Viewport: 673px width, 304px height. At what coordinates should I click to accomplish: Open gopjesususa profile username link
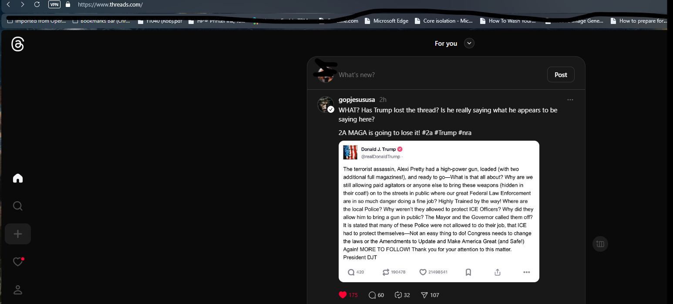coord(357,100)
